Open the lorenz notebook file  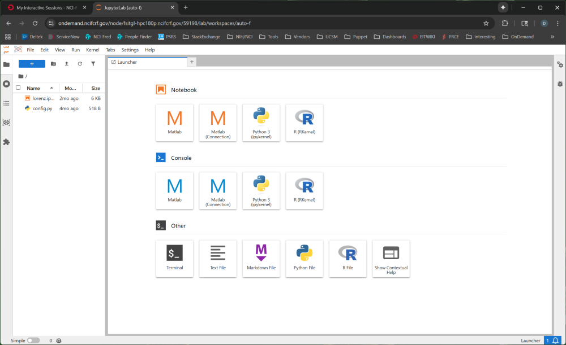(43, 98)
